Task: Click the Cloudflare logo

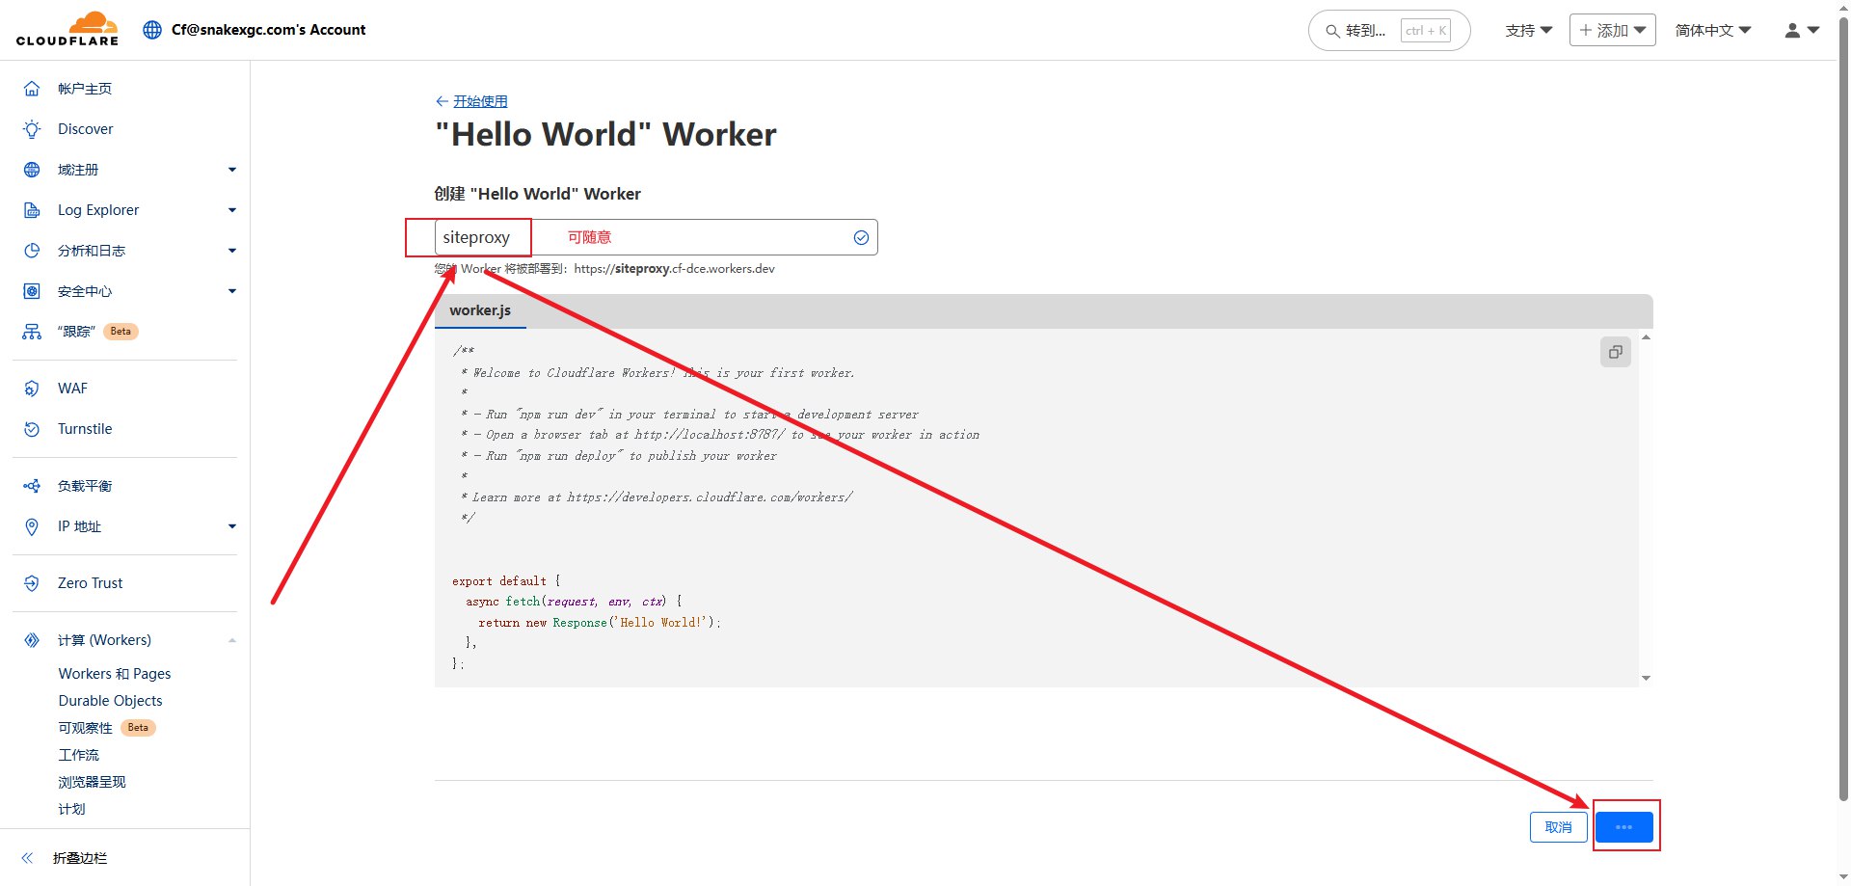Action: tap(67, 29)
